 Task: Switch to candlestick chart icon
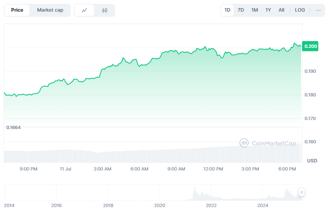click(x=104, y=10)
